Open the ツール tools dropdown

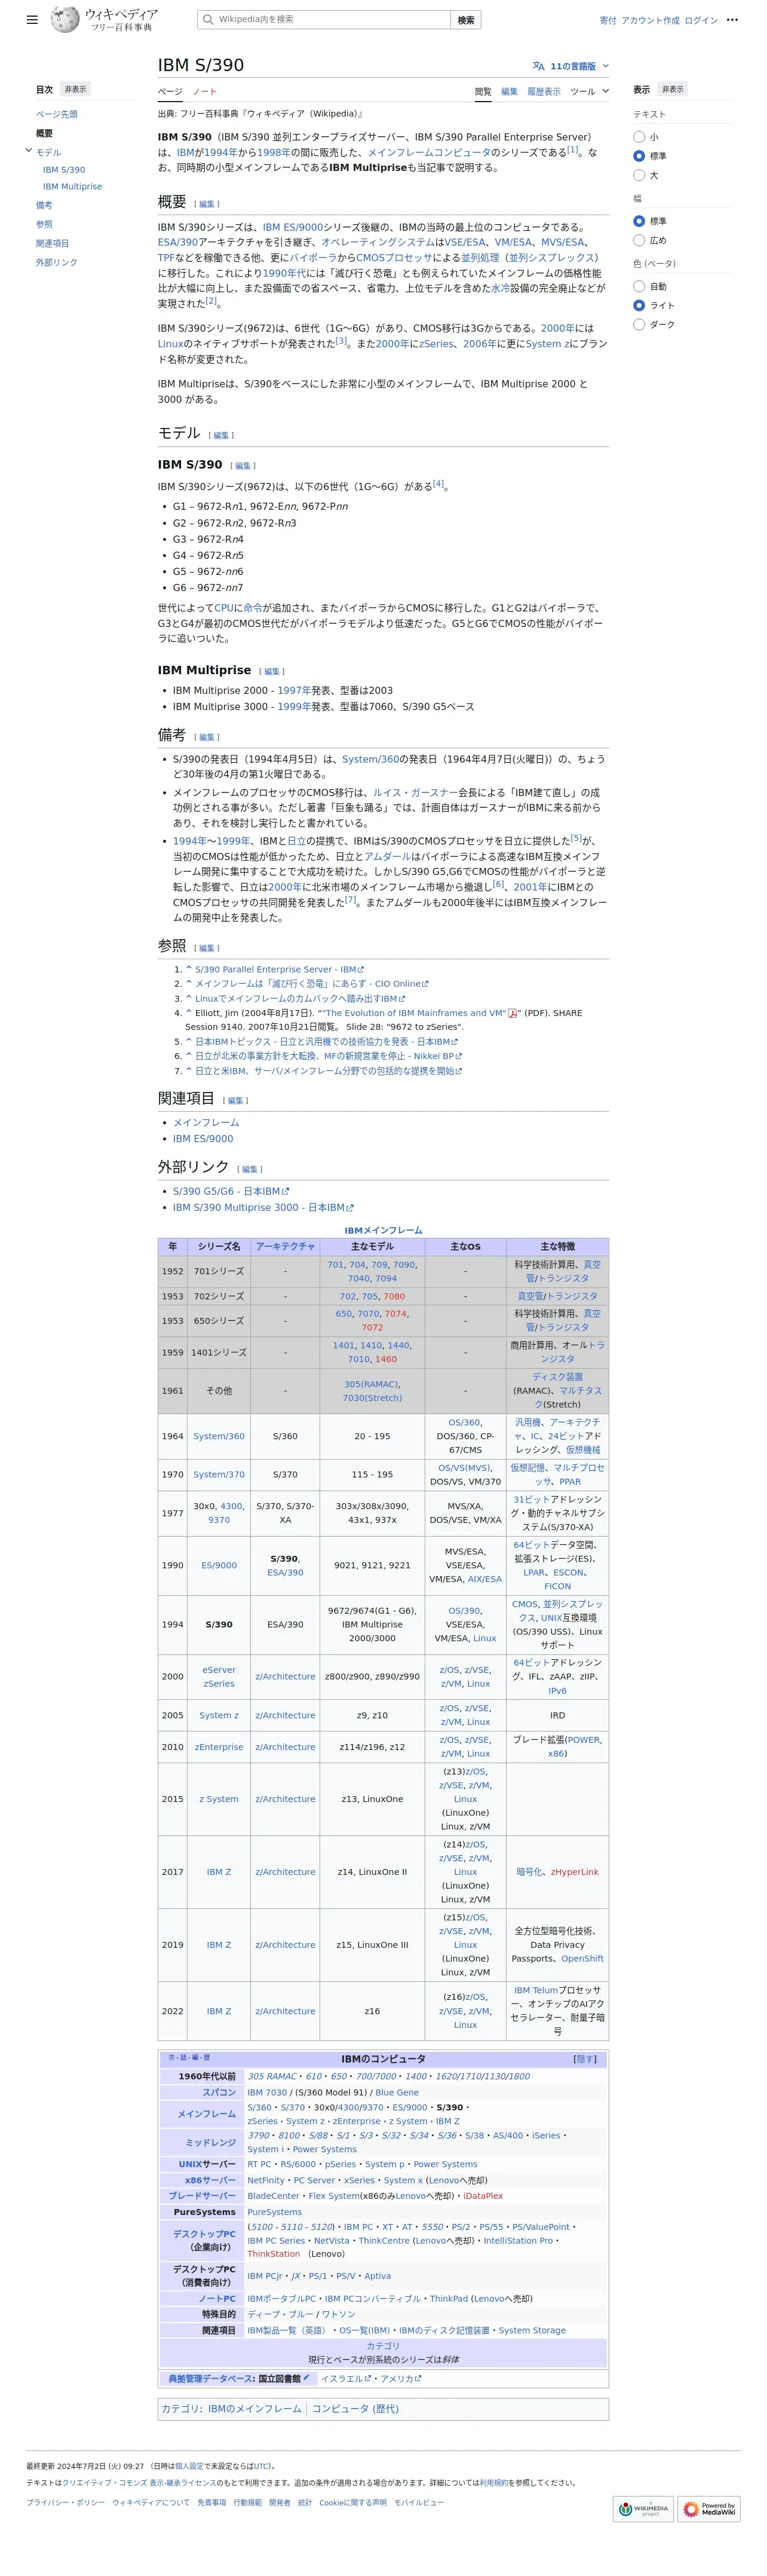pyautogui.click(x=589, y=91)
